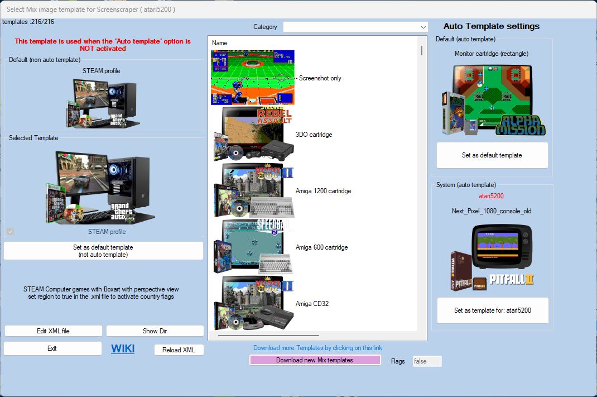Click the 'Auto Template settings' heading
This screenshot has width=597, height=397.
click(x=492, y=26)
